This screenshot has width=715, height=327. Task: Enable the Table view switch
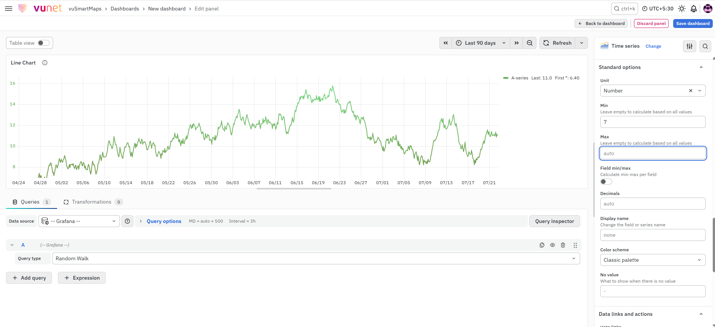tap(44, 43)
